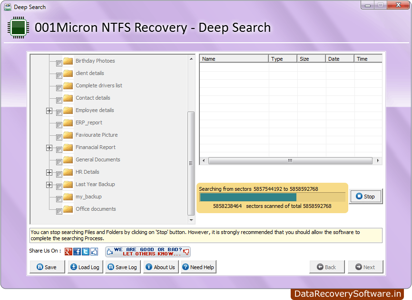Check the Faviourate Picture checkbox
412x300 pixels.
click(59, 137)
